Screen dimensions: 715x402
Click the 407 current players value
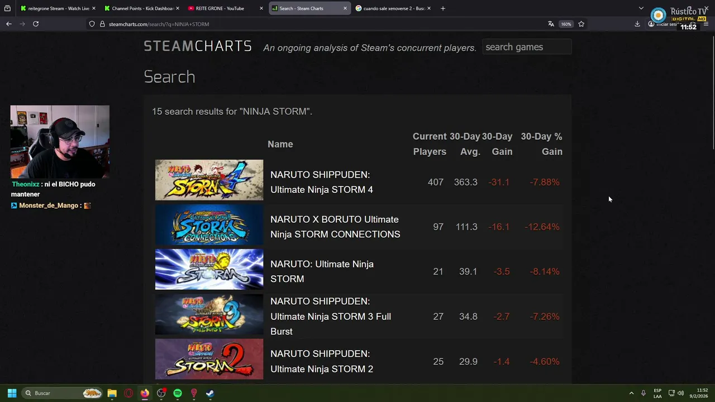(x=436, y=182)
